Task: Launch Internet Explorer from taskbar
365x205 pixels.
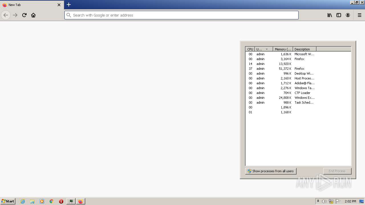Action: [23, 201]
